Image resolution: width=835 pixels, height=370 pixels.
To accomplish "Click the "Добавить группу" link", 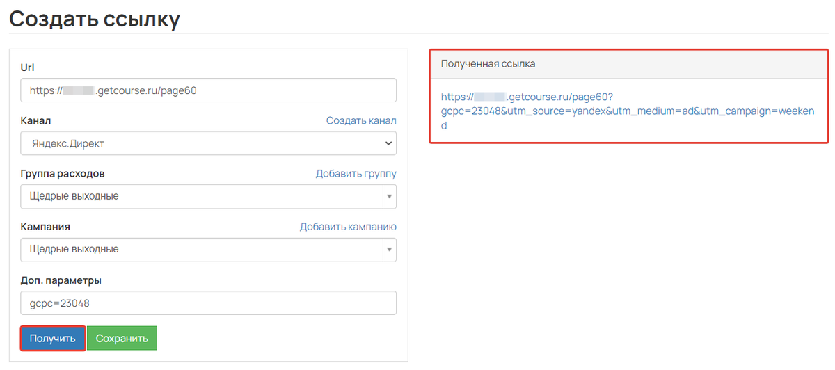I will (x=356, y=174).
